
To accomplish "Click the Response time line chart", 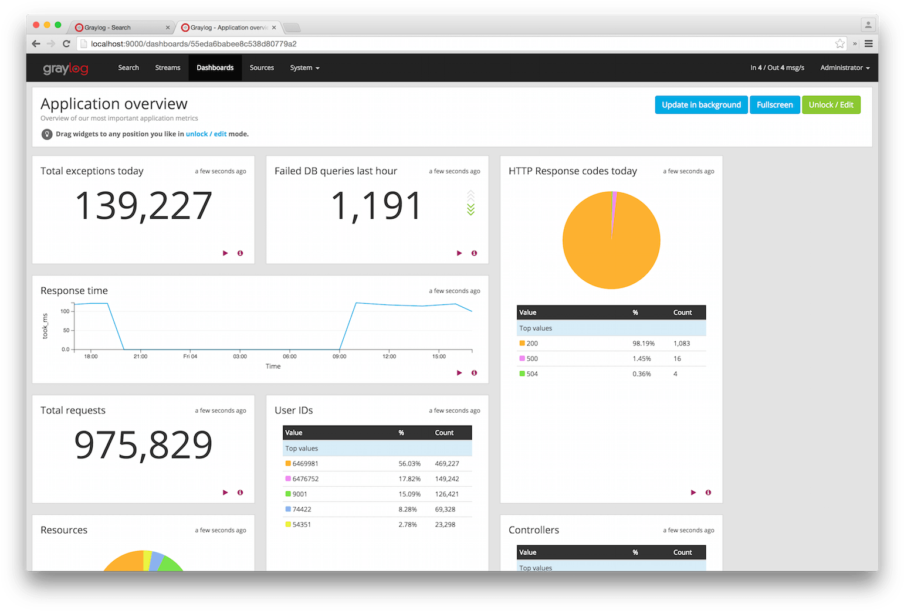I will [273, 326].
